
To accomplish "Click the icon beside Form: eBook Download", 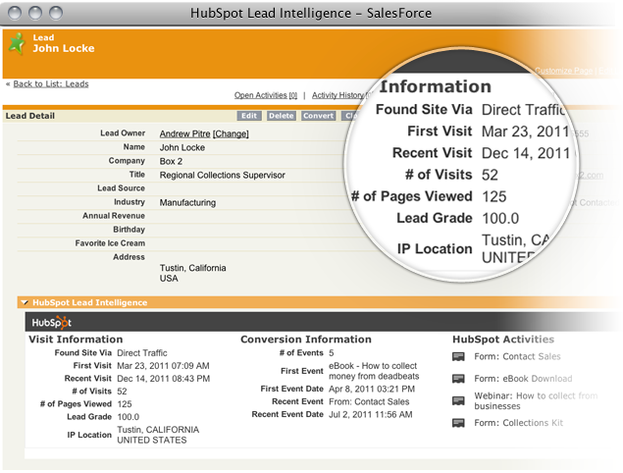I will coord(458,379).
